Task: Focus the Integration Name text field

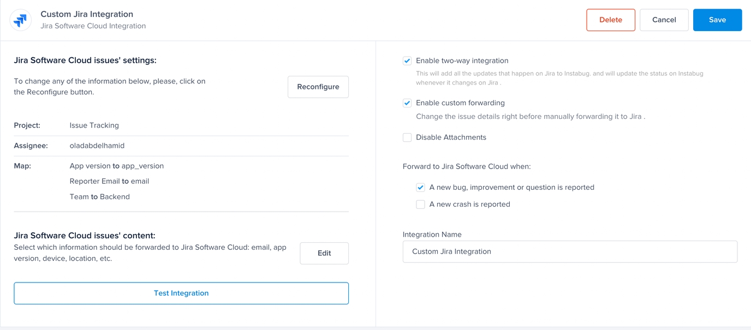Action: pyautogui.click(x=569, y=251)
